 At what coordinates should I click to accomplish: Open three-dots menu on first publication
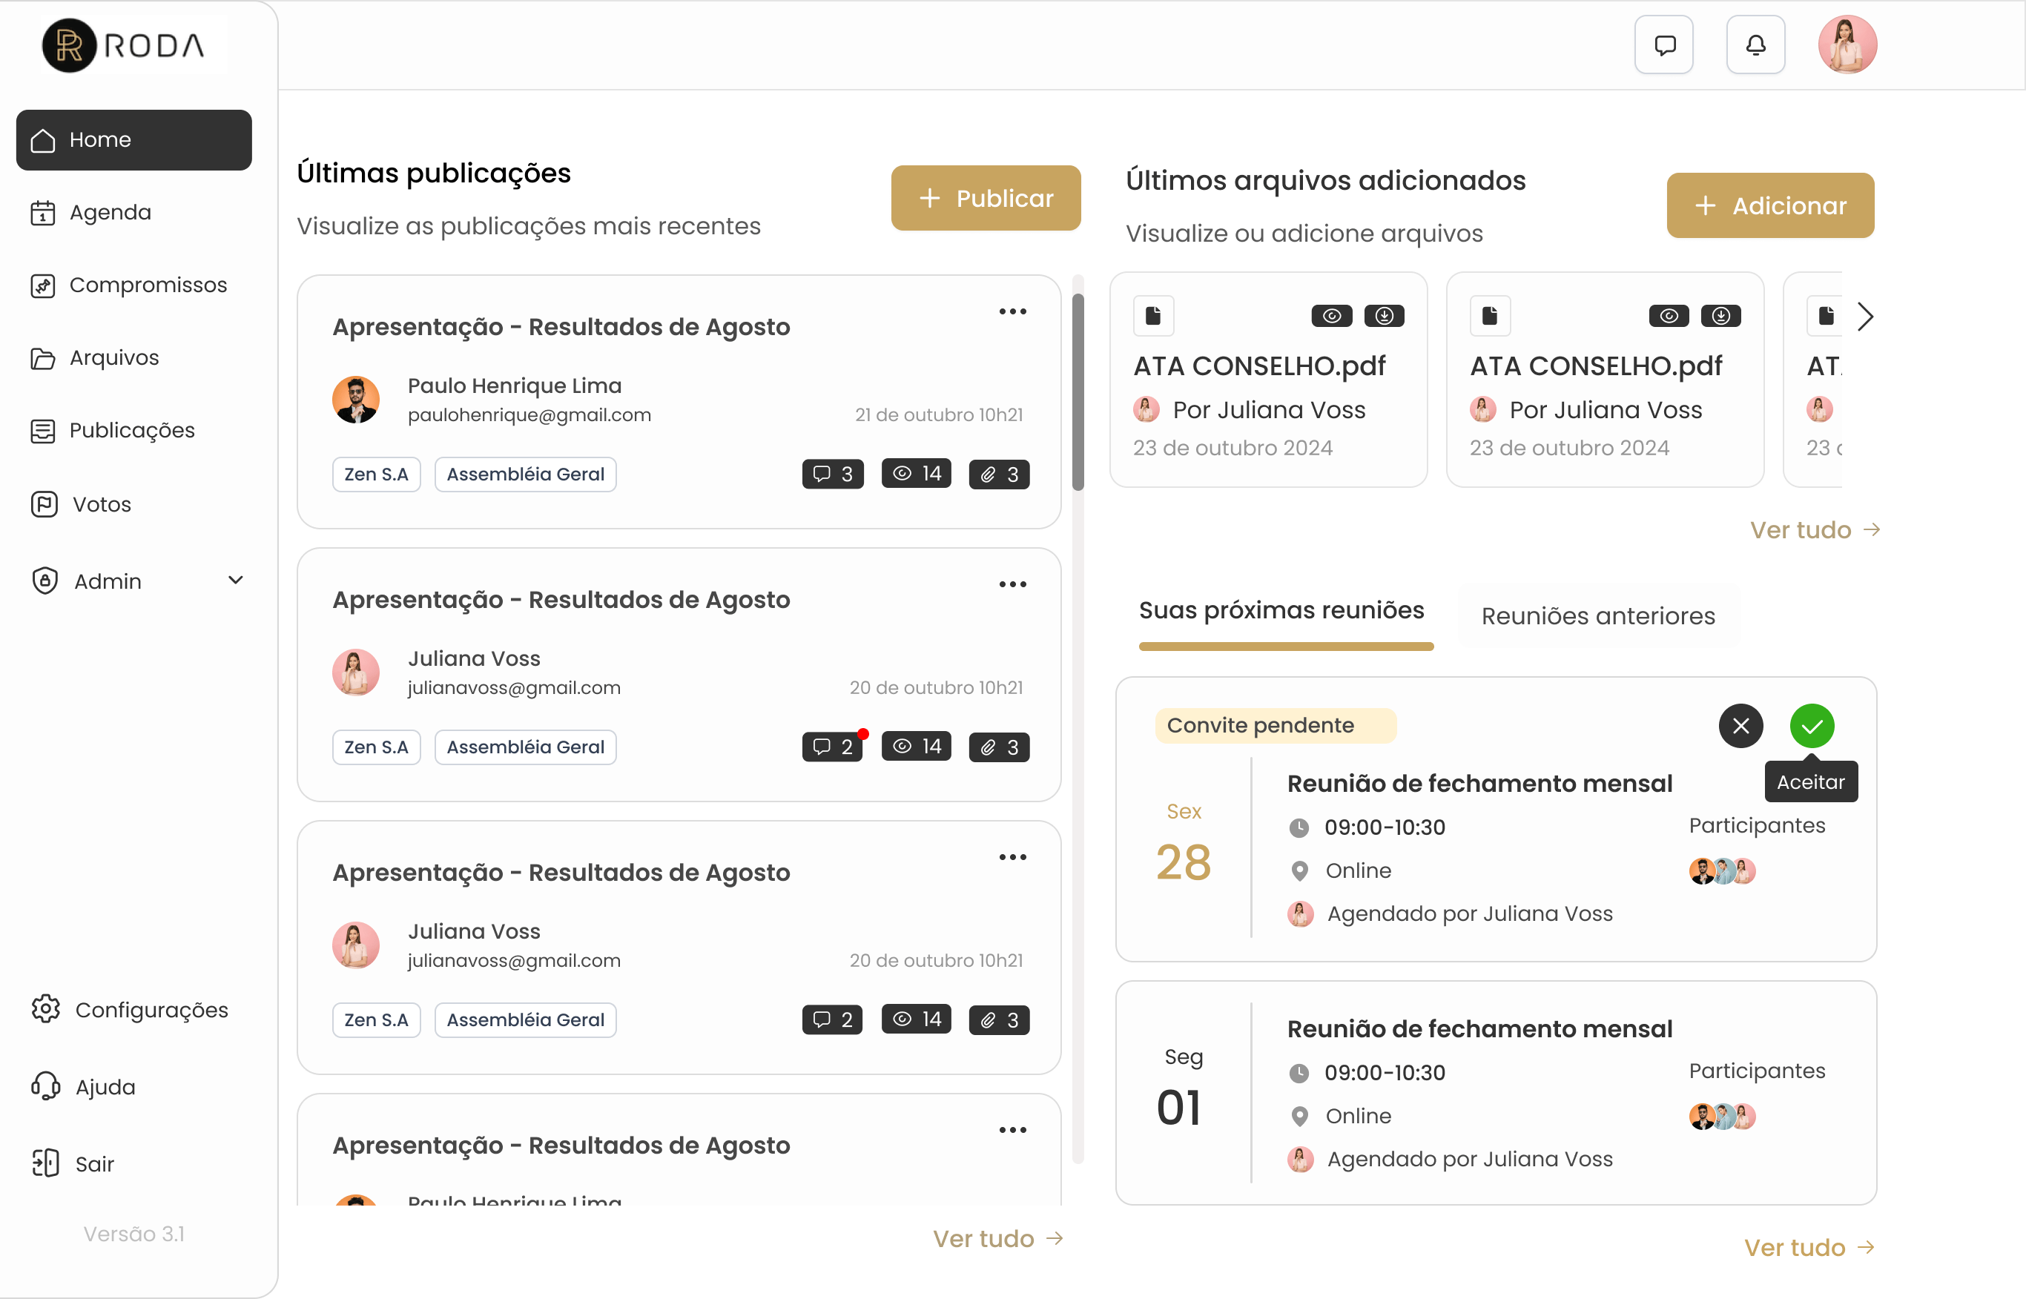click(x=1012, y=312)
